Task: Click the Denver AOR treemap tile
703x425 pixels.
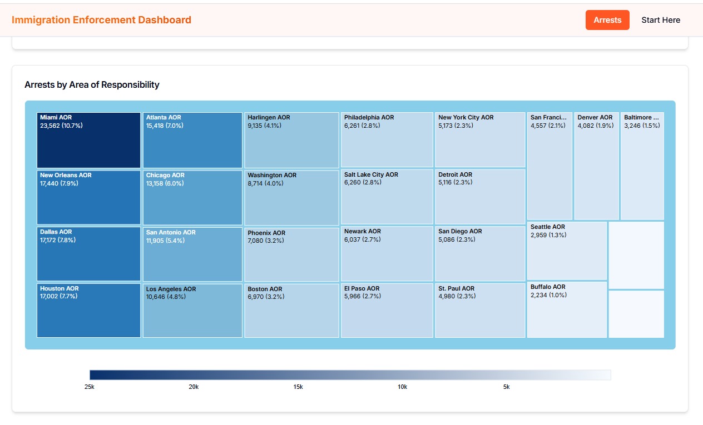Action: (x=596, y=166)
